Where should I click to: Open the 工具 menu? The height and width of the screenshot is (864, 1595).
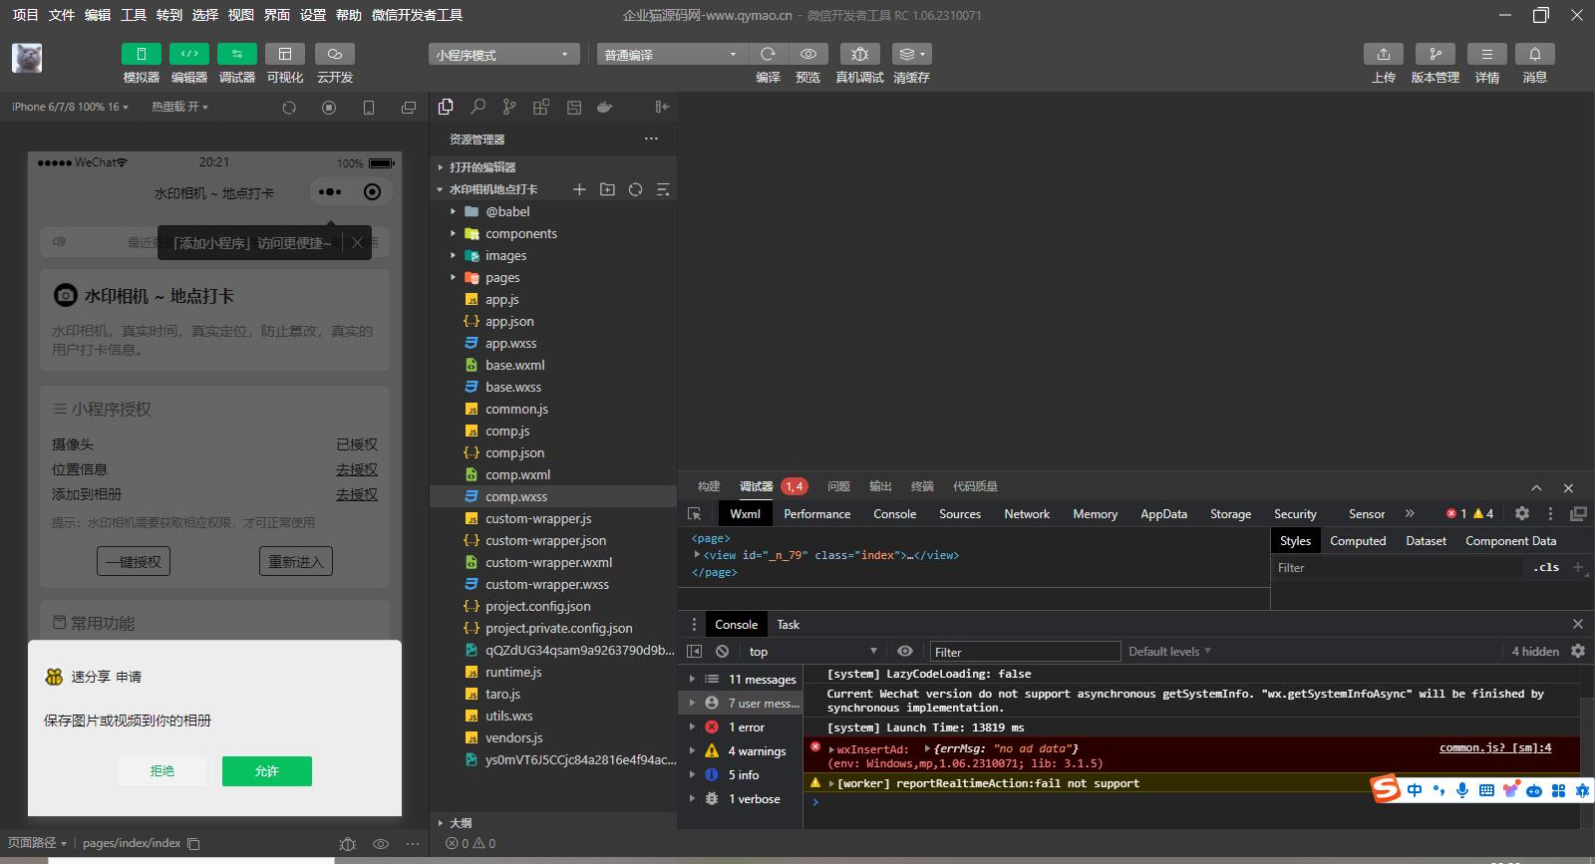pyautogui.click(x=134, y=15)
